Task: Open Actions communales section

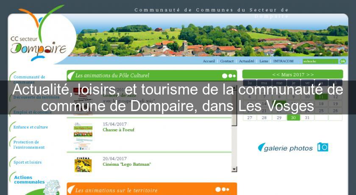Action: pos(29,180)
